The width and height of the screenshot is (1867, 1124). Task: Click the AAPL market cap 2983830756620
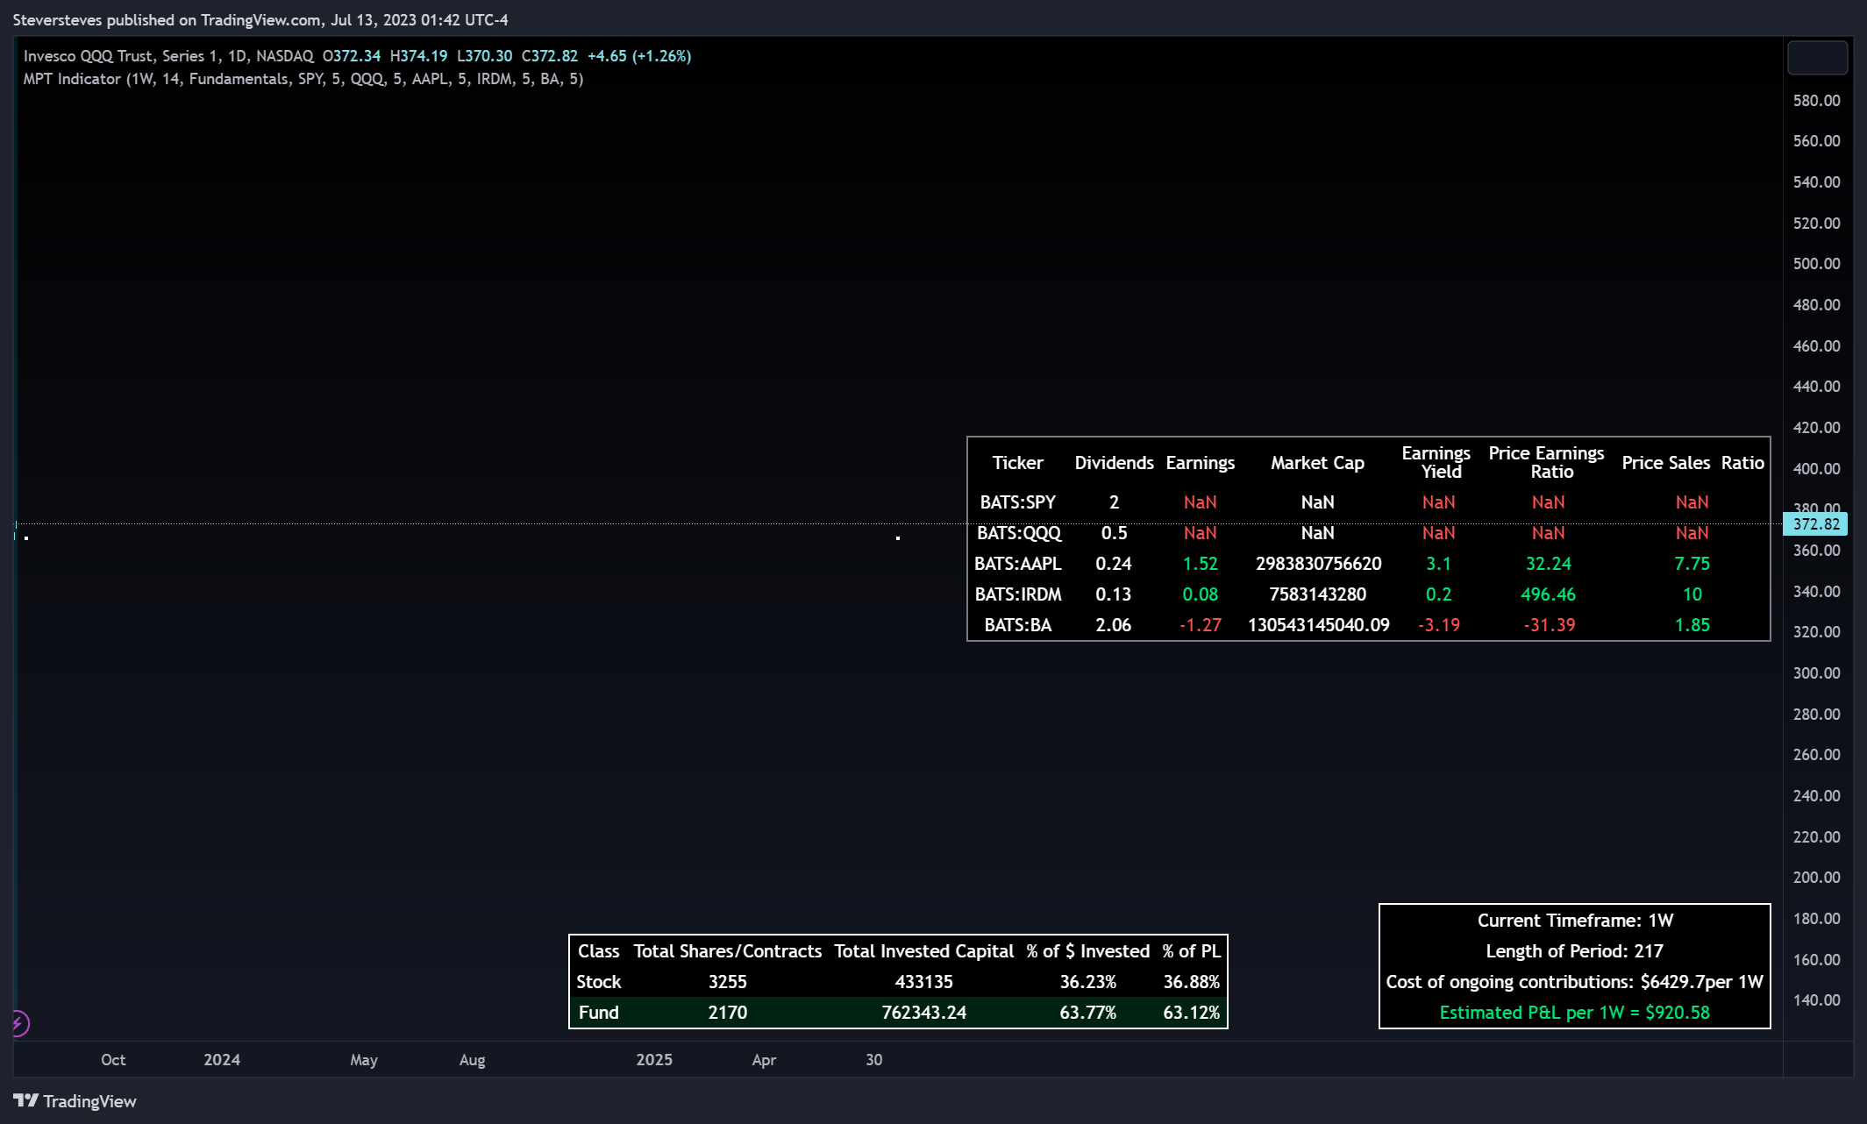(x=1318, y=564)
